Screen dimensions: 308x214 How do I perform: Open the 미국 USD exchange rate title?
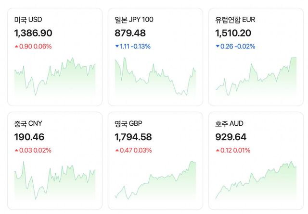pos(28,20)
